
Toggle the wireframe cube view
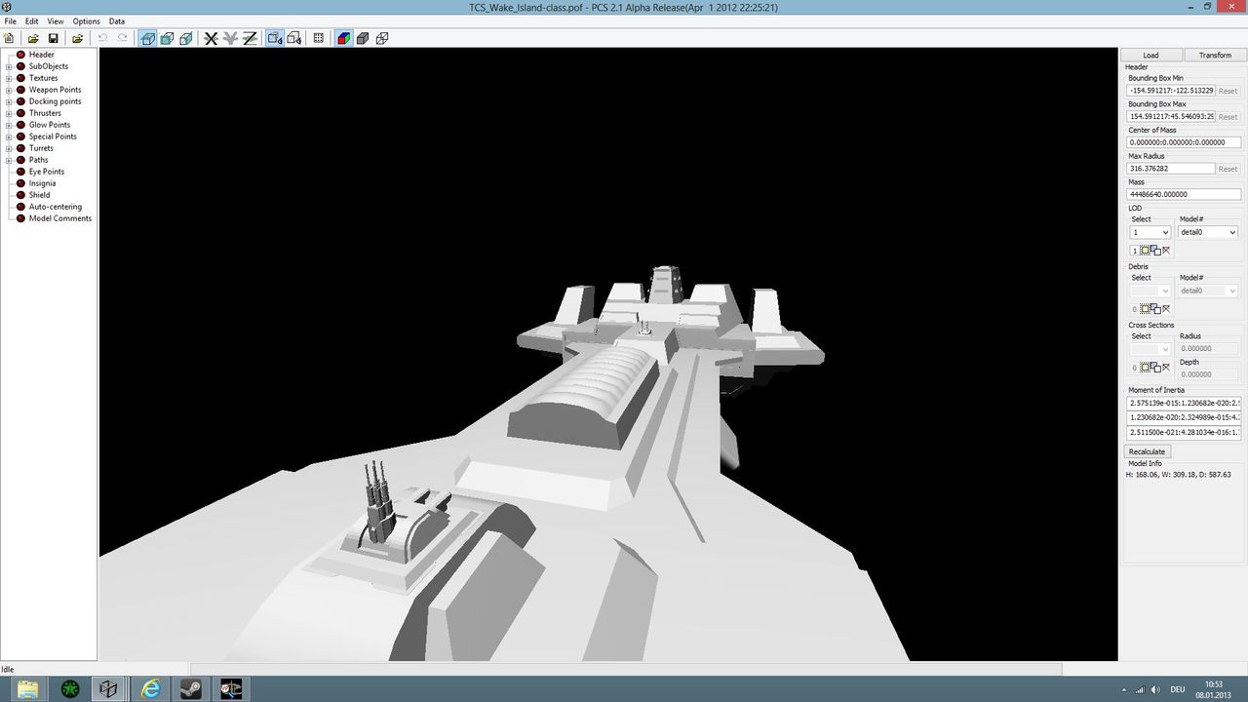382,38
